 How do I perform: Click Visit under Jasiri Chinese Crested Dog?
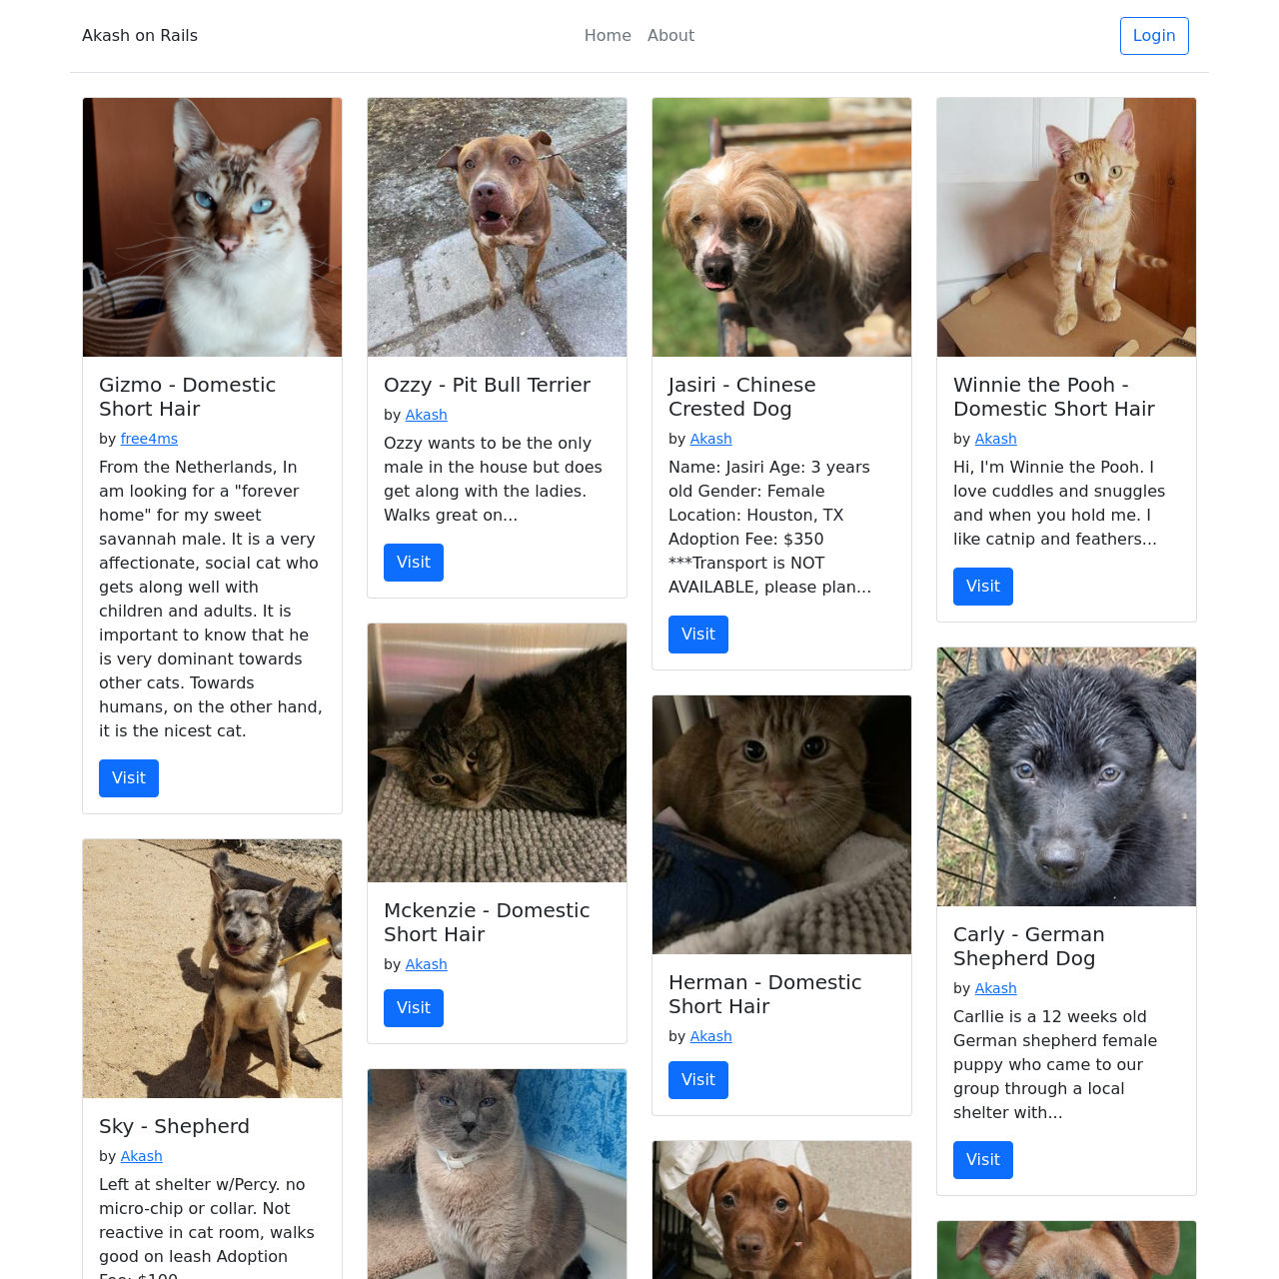[x=698, y=635]
